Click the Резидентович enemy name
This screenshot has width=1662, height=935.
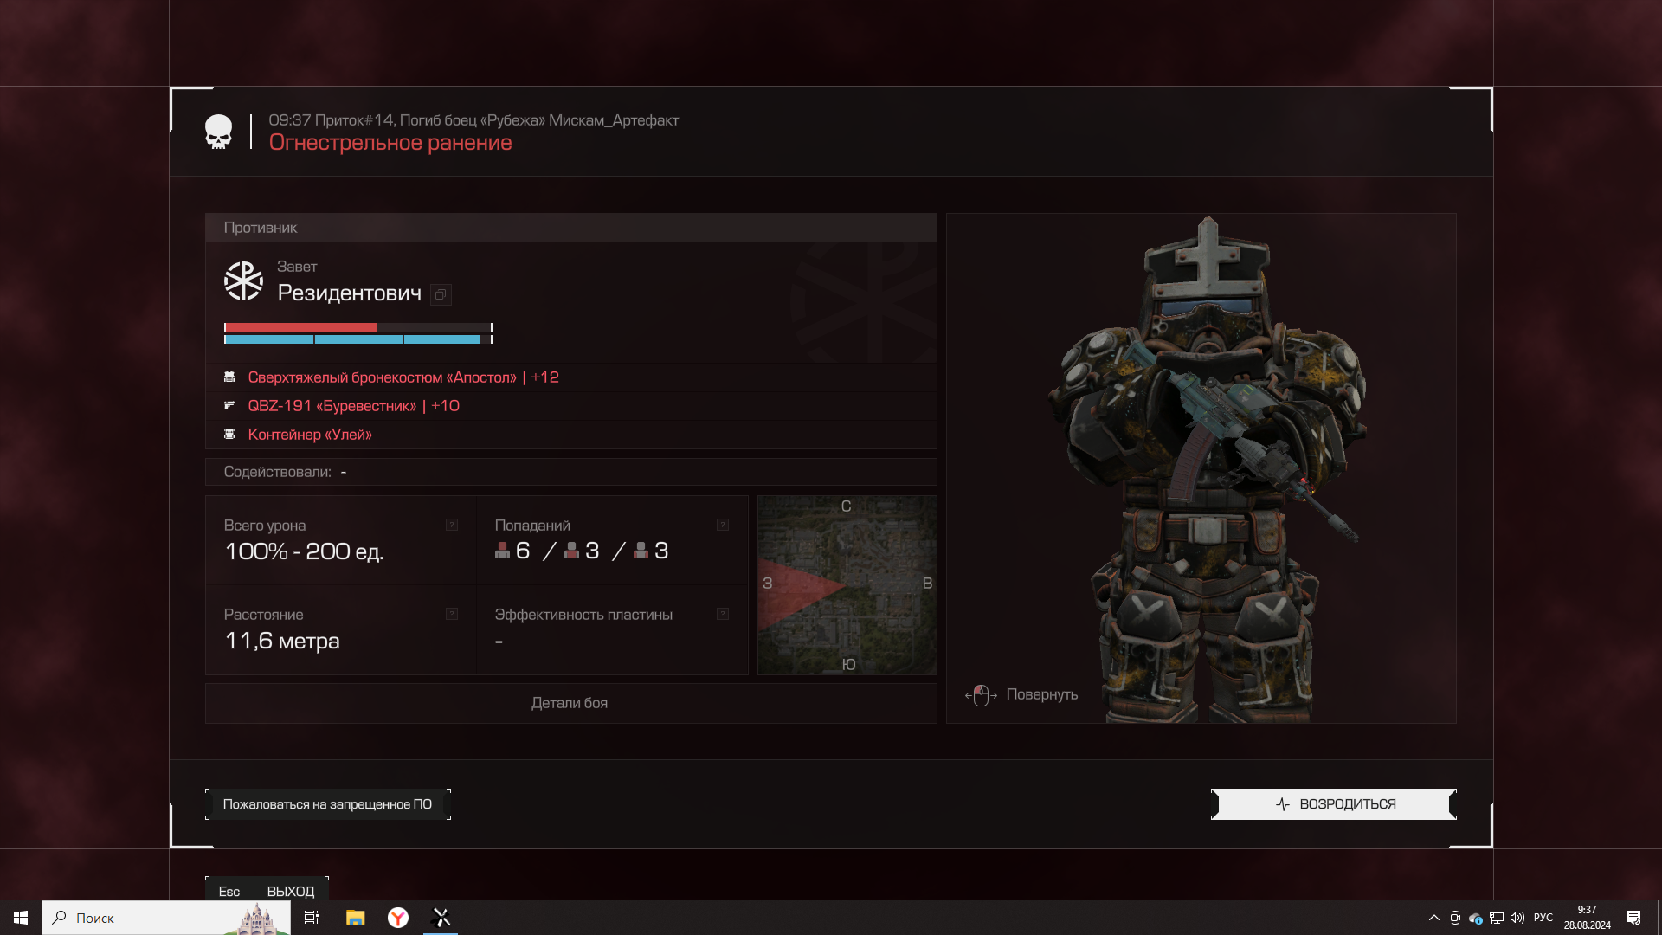coord(350,293)
